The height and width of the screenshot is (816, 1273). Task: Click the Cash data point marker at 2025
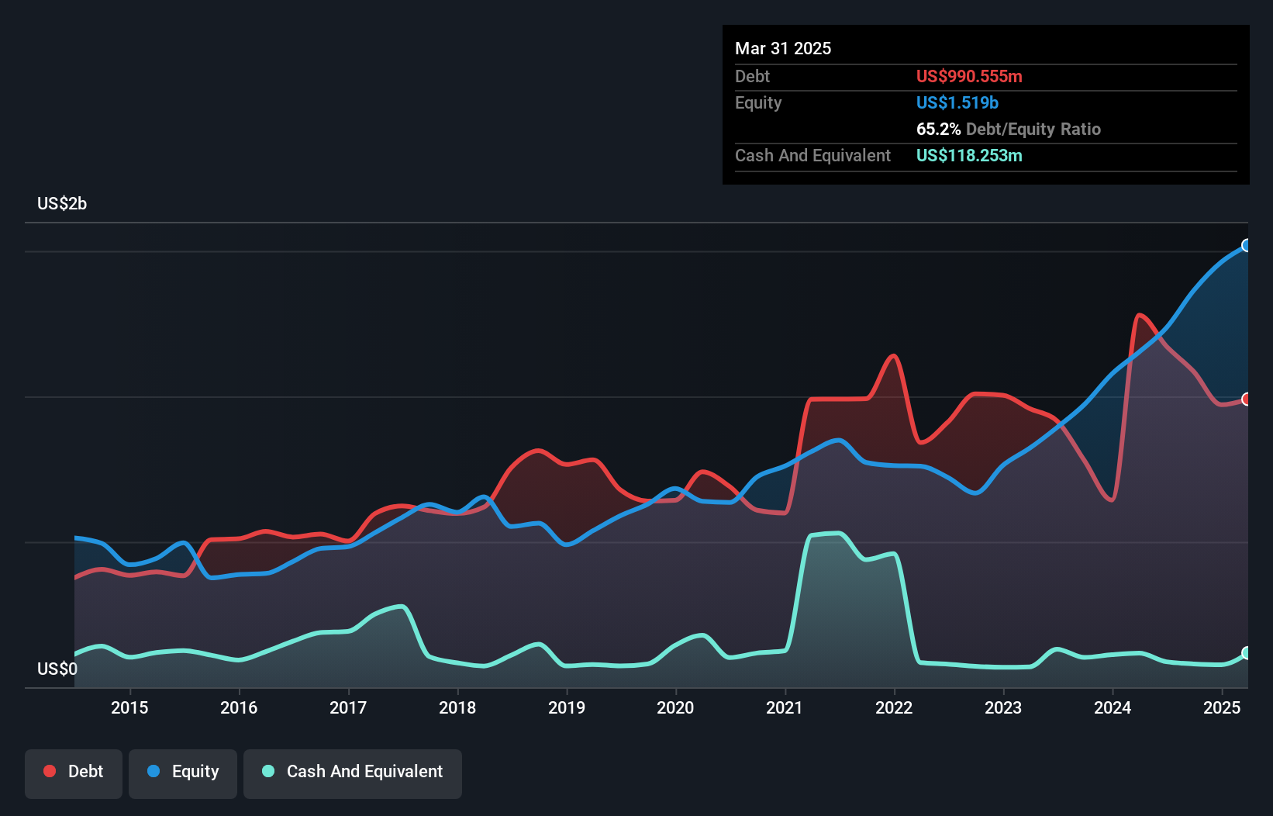(1247, 653)
